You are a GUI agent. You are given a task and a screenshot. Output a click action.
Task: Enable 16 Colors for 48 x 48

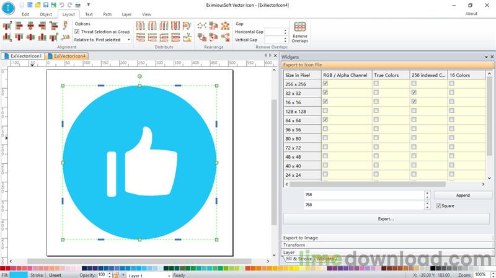pyautogui.click(x=451, y=156)
